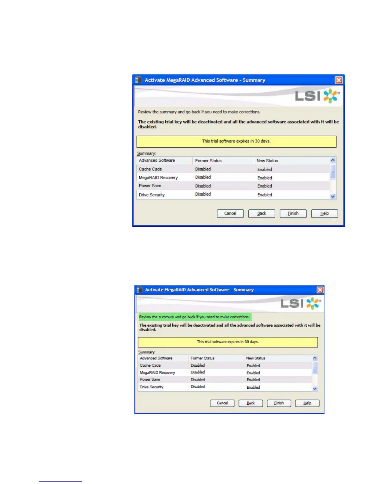Click Back in the upper Summary dialog
Screen dimensions: 374x484
click(x=262, y=213)
